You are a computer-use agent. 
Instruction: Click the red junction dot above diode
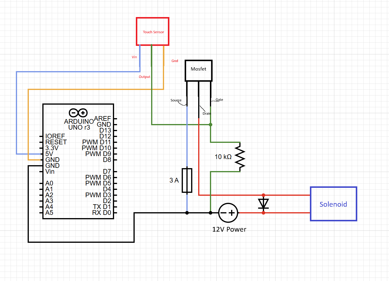point(263,195)
